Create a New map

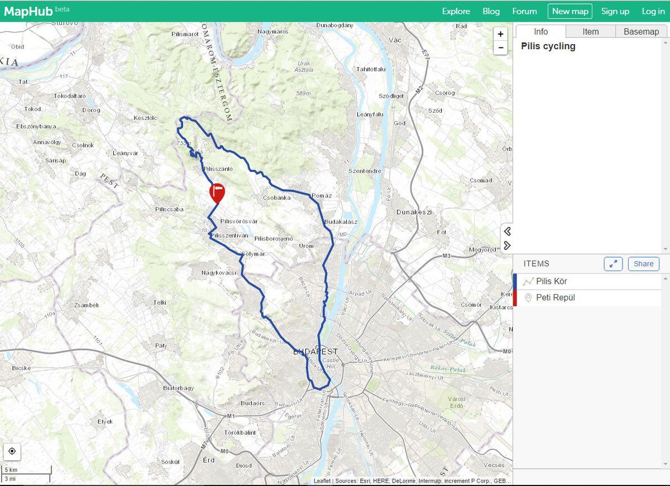570,11
